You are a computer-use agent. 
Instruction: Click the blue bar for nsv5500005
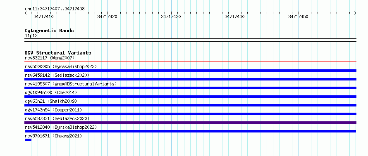click(190, 71)
